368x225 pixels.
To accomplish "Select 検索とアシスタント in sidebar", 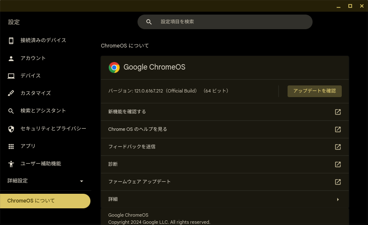I will point(43,111).
